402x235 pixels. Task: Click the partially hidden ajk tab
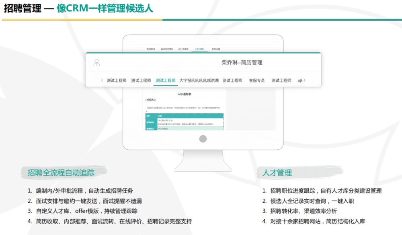pos(299,80)
